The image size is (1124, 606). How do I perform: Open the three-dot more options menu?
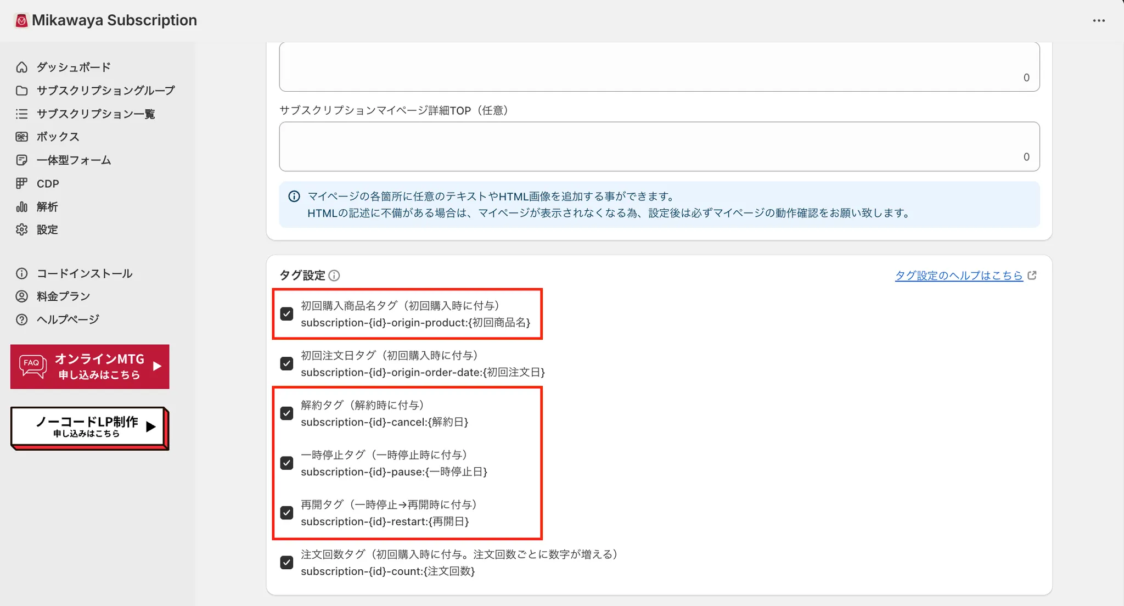coord(1099,21)
